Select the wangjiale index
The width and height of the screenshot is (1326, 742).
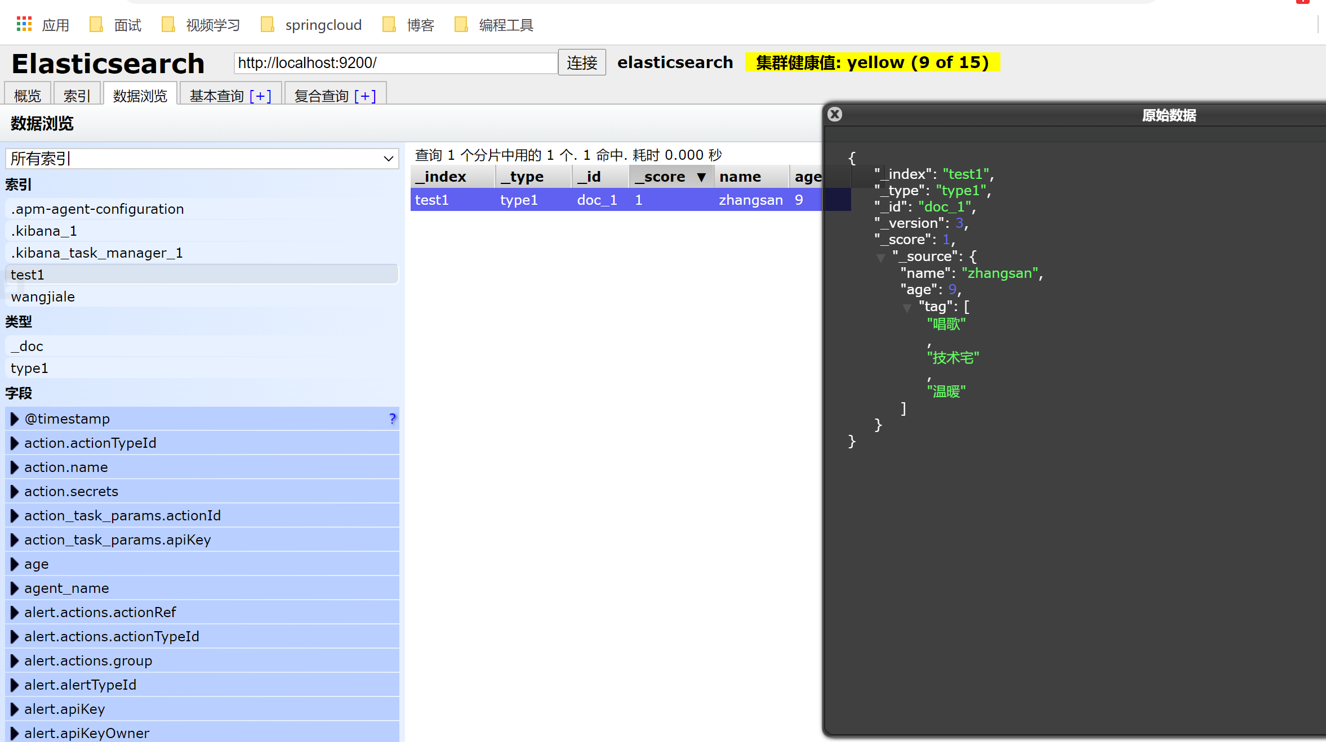pos(202,296)
